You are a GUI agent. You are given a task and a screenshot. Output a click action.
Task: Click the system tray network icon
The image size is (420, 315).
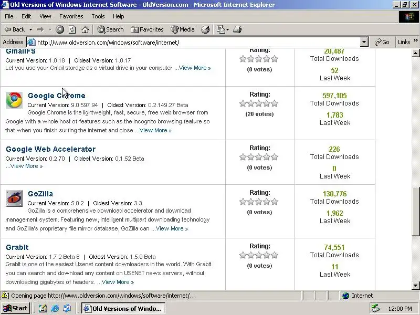pyautogui.click(x=376, y=308)
